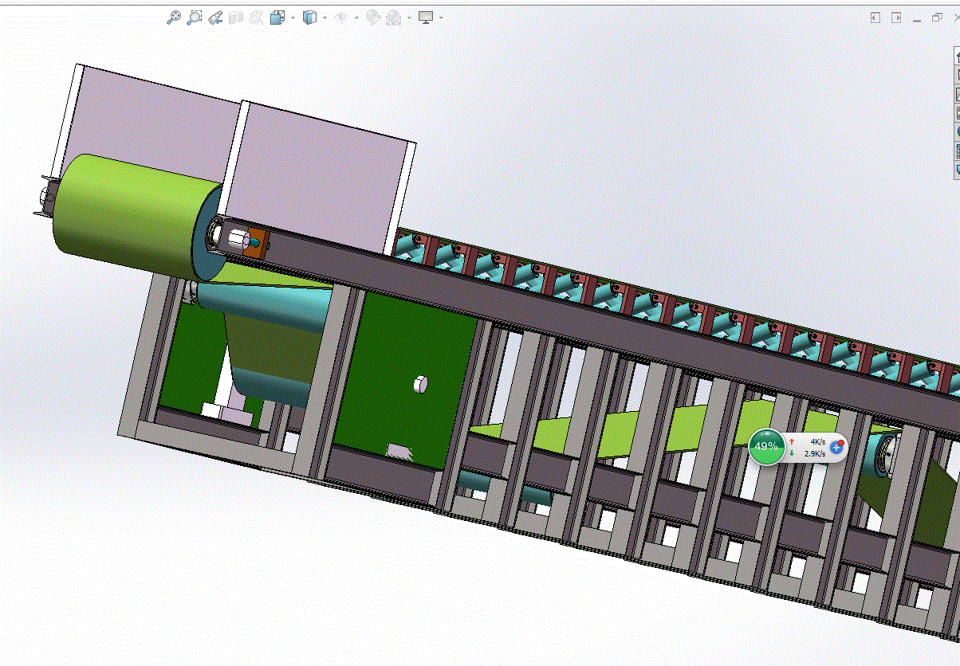Image resolution: width=960 pixels, height=666 pixels.
Task: Open the Display Style dropdown arrow
Action: [x=325, y=18]
